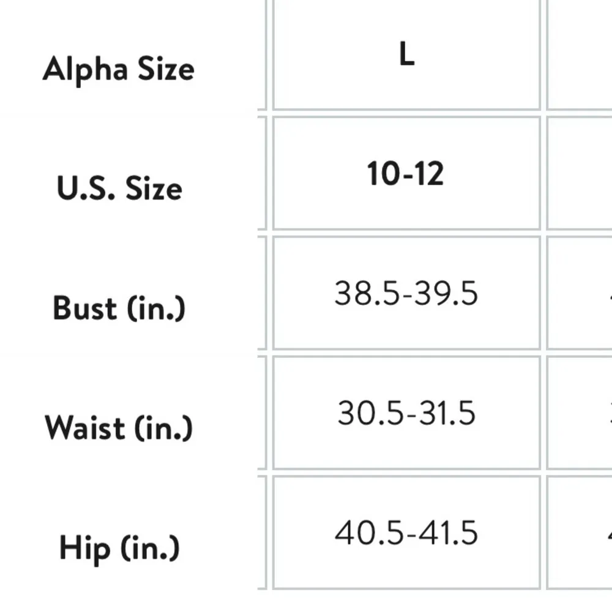Viewport: 612px width, 612px height.
Task: Click the Waist (in.) row label
Action: pos(119,427)
